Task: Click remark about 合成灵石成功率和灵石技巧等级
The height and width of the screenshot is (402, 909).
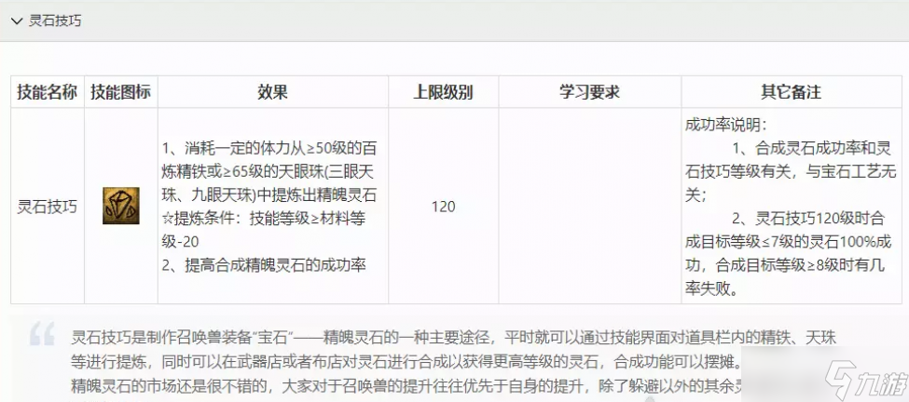Action: pos(790,172)
